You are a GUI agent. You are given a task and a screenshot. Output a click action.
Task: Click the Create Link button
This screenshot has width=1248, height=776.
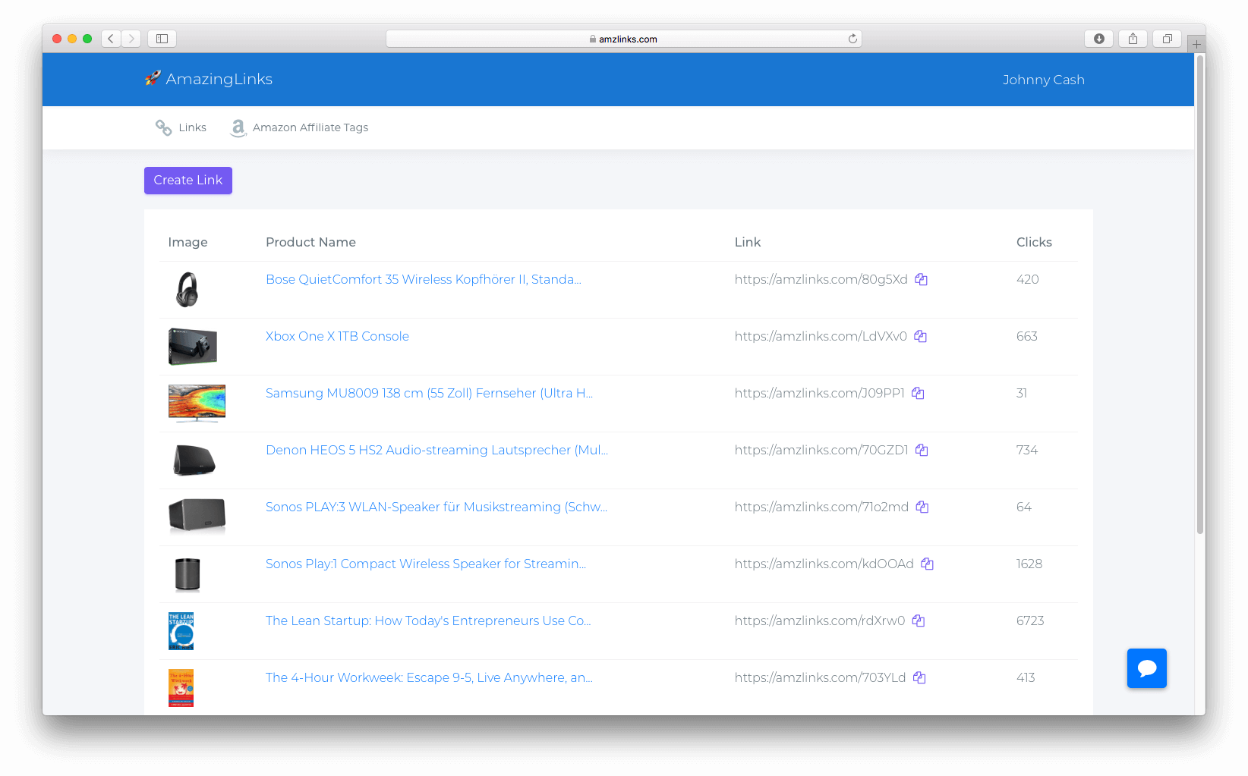point(188,181)
